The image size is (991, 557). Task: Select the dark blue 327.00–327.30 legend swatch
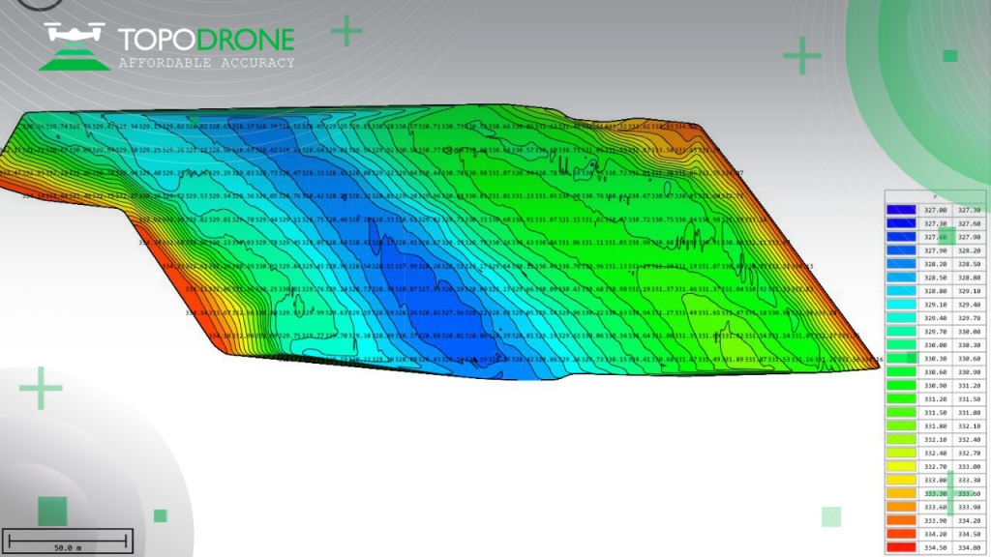pos(901,210)
